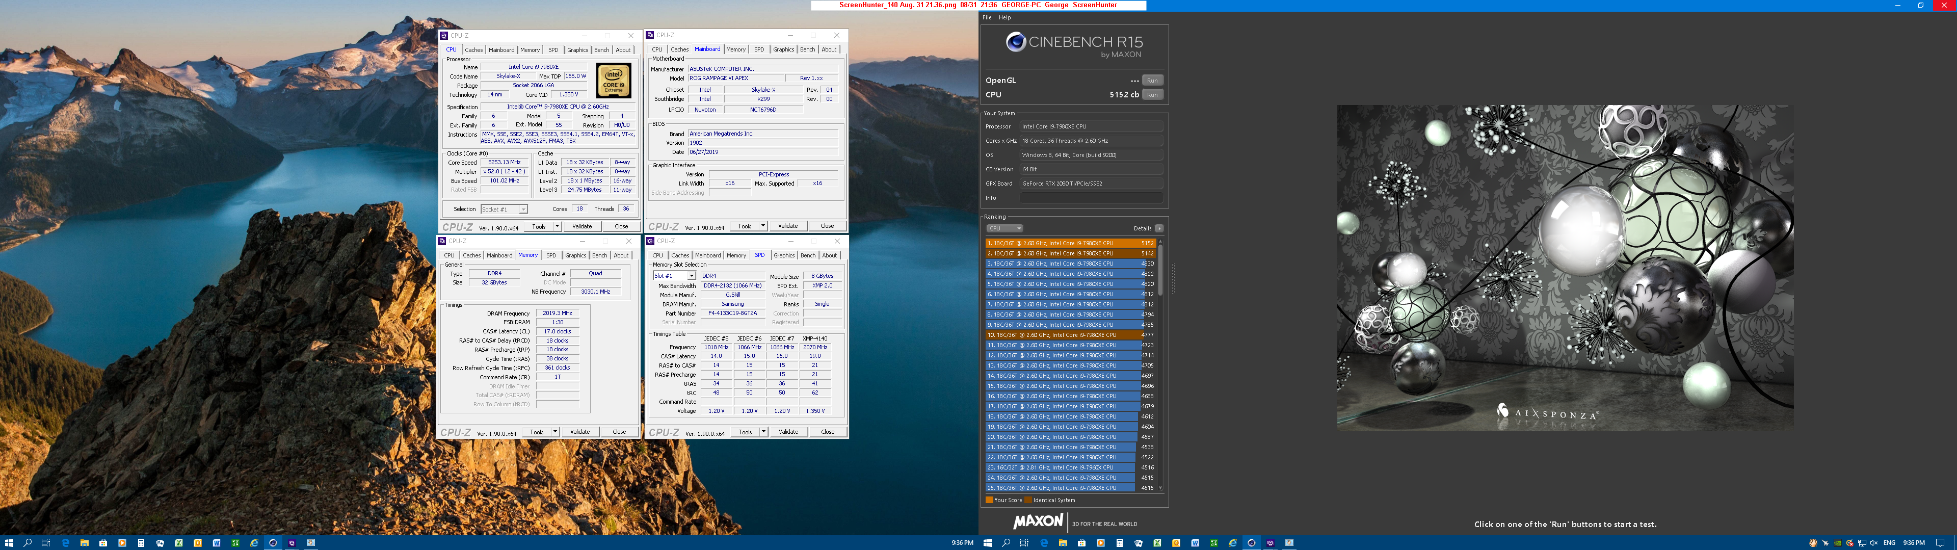Open Tools dropdown arrow in the CPU-Z Memory window
Image resolution: width=1957 pixels, height=550 pixels.
(556, 432)
